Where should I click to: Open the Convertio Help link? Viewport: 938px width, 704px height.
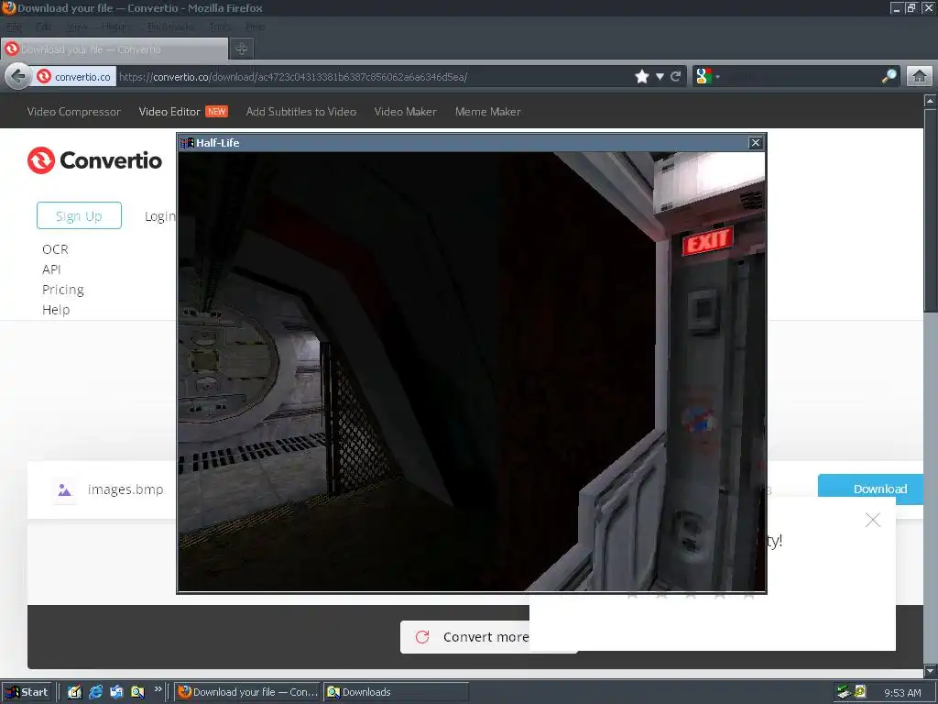[x=56, y=310]
